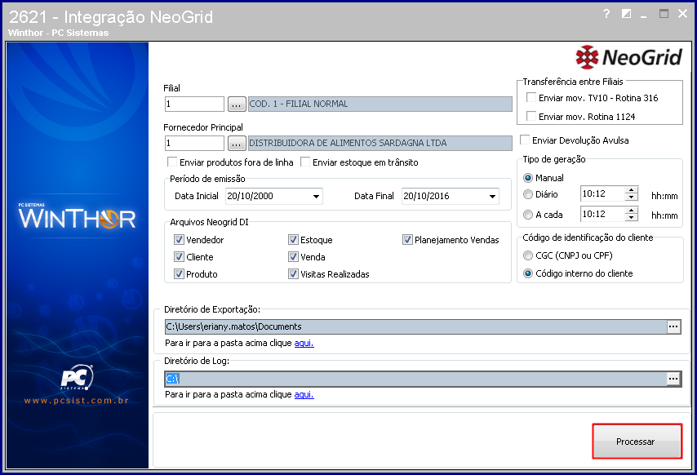The height and width of the screenshot is (475, 697).
Task: Open Data Final date dropdown
Action: click(x=492, y=197)
